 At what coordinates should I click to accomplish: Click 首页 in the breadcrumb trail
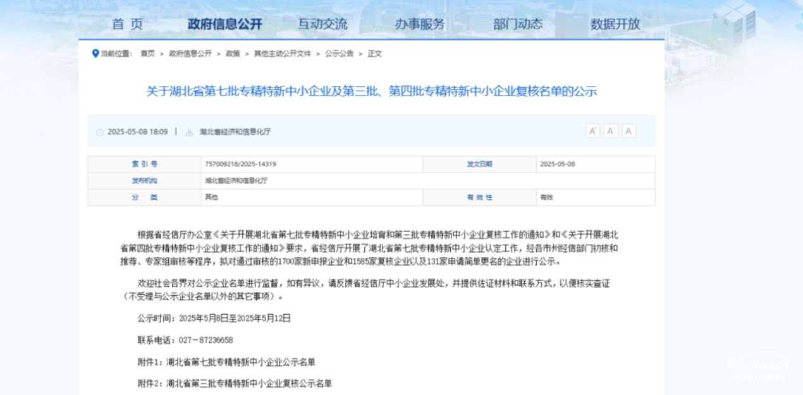(147, 54)
